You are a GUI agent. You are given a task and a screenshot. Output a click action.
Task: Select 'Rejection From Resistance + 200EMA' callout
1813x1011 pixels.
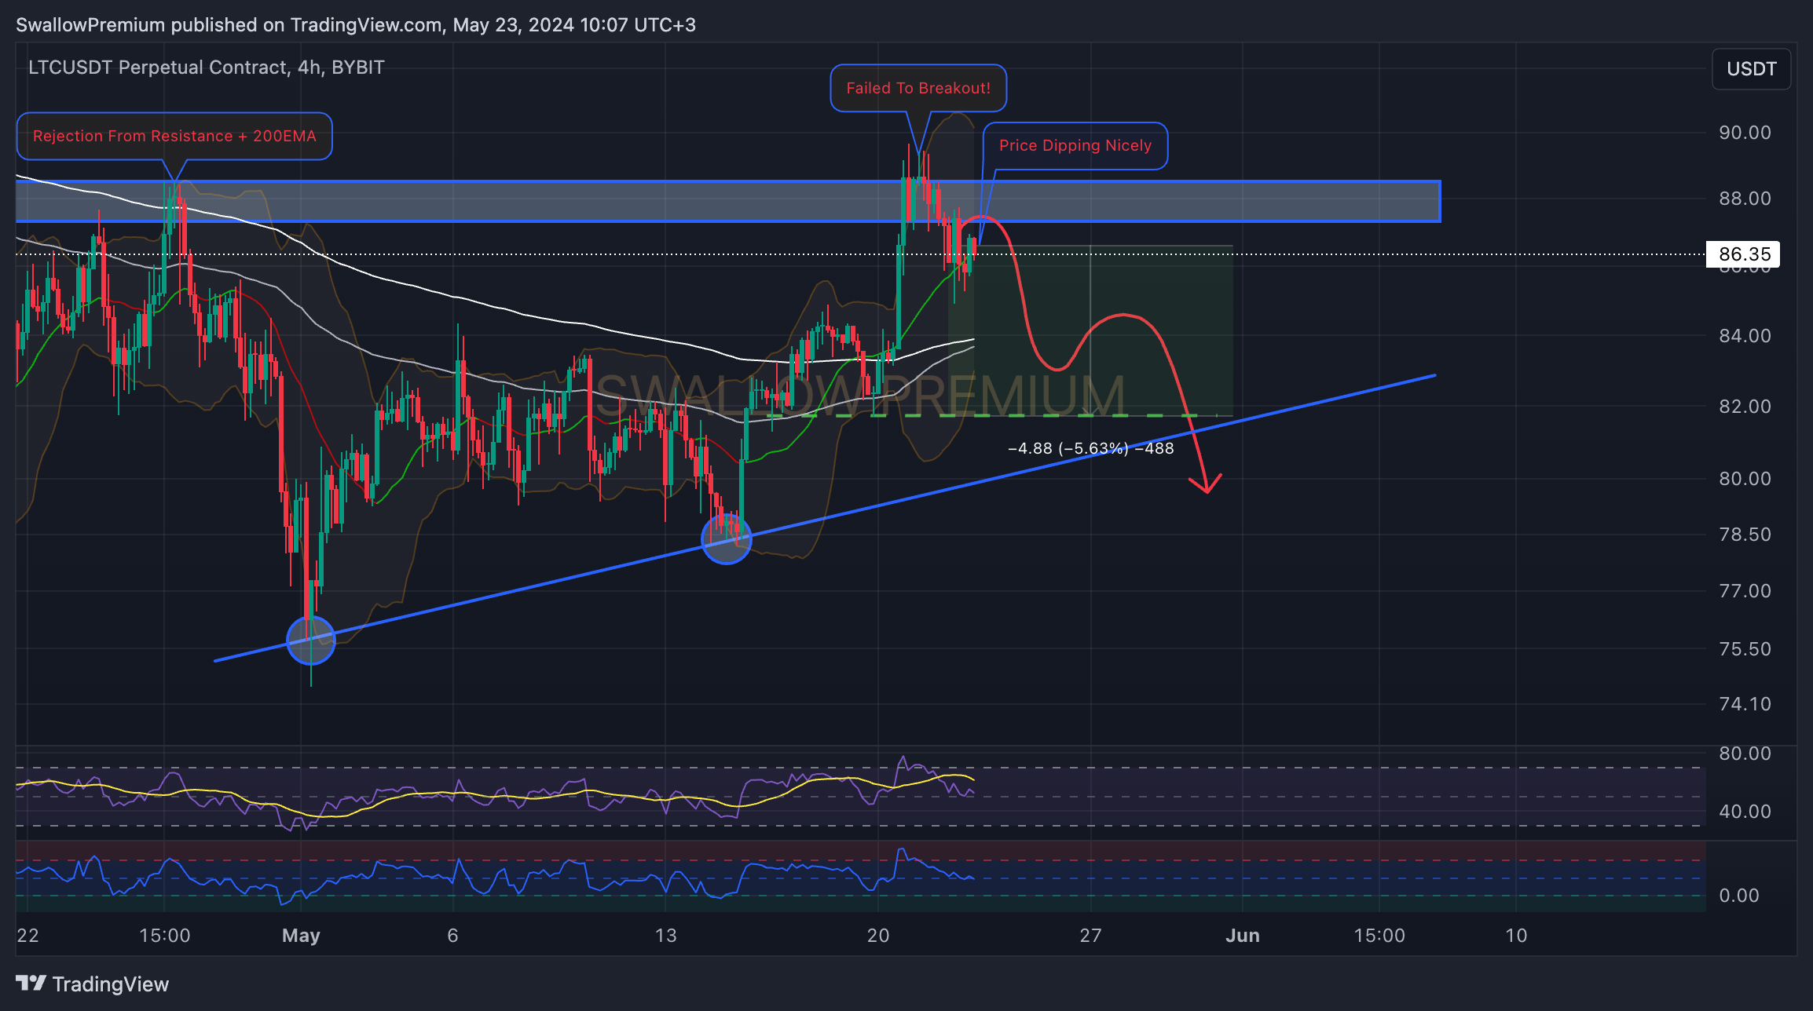[x=174, y=136]
